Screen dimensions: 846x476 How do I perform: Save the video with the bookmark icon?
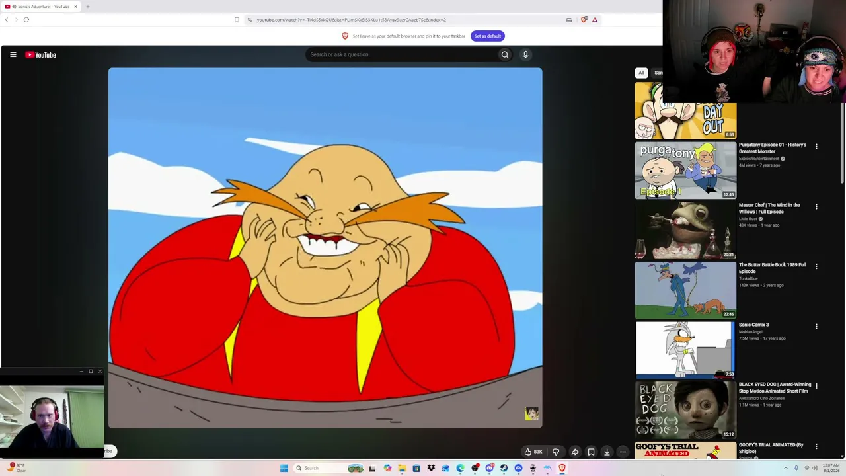(591, 452)
